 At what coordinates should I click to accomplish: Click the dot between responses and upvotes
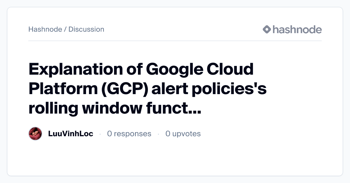158,134
